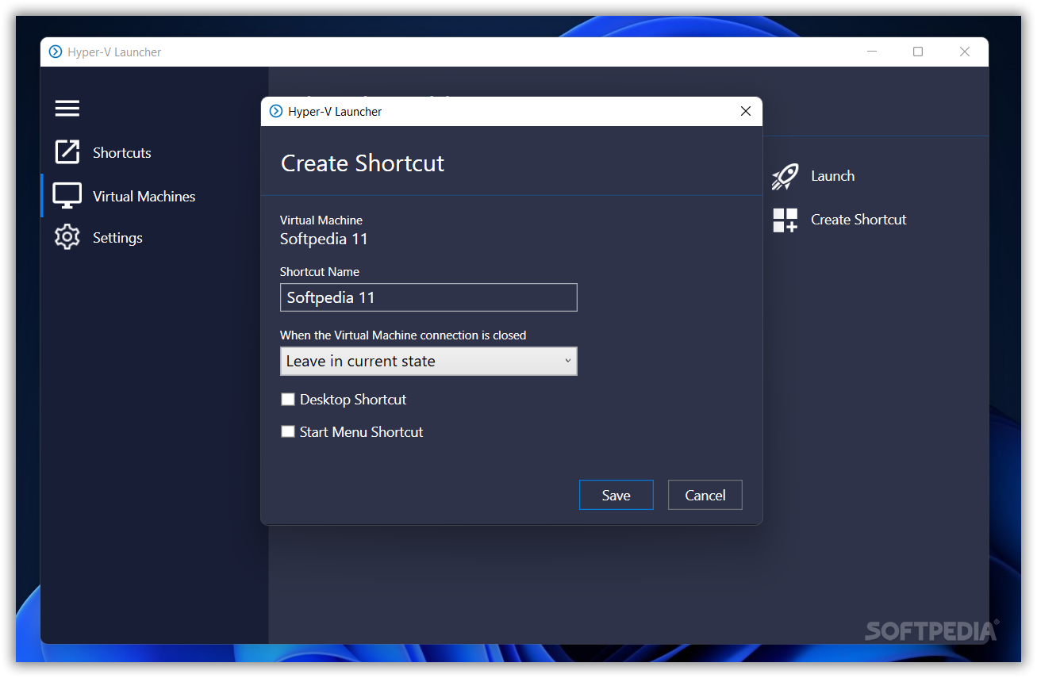Open the Leave in current state dropdown
Screen dimensions: 1037x678
[428, 361]
